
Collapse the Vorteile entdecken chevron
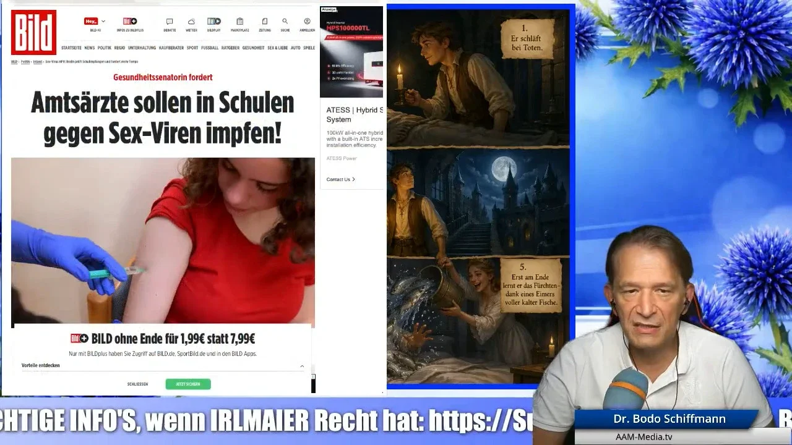coord(302,366)
